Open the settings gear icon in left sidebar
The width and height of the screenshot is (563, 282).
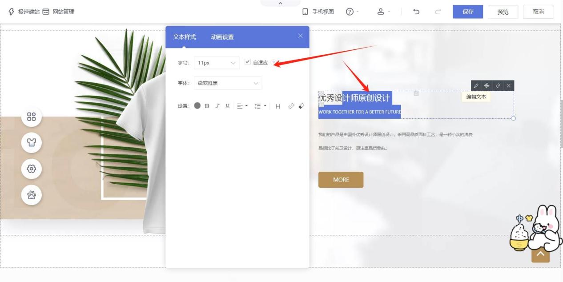coord(31,169)
